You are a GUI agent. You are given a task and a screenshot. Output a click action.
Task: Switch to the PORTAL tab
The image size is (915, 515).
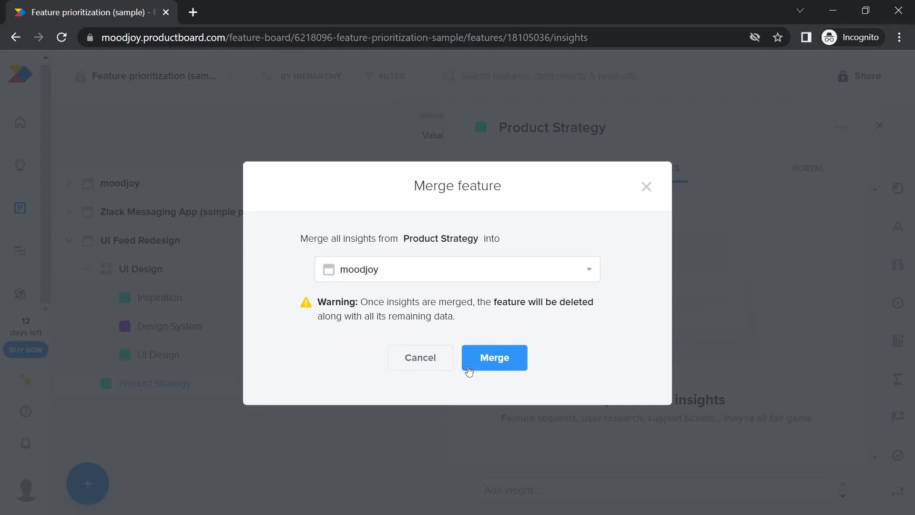[x=808, y=168]
